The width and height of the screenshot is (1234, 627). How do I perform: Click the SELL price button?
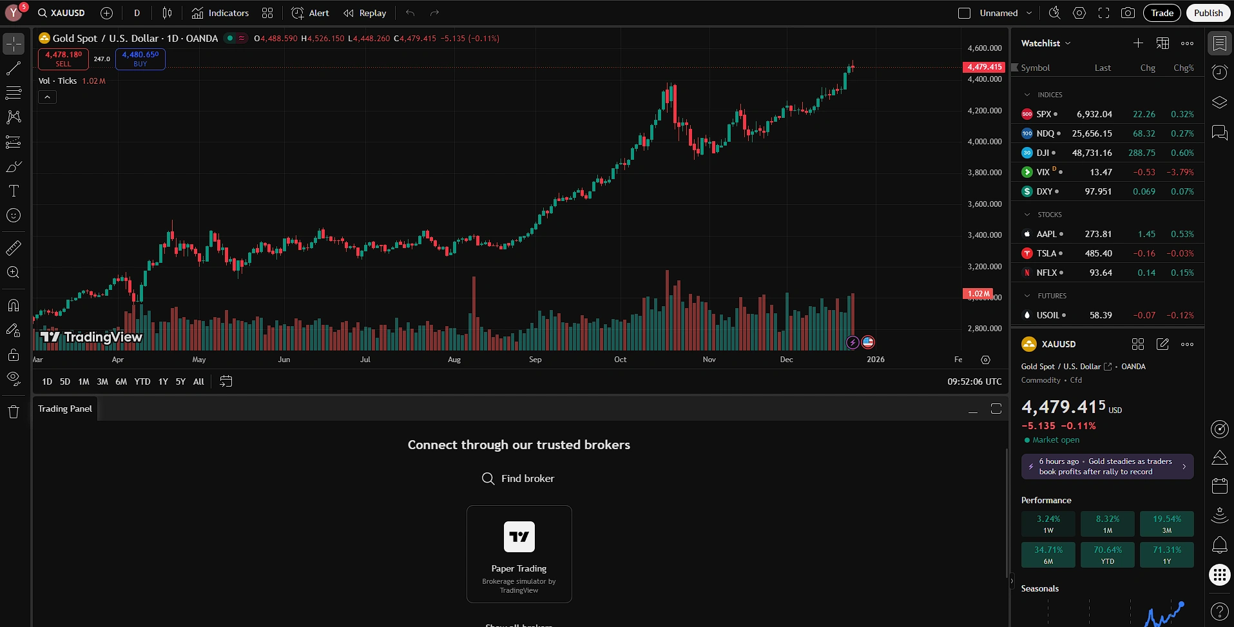pos(63,59)
